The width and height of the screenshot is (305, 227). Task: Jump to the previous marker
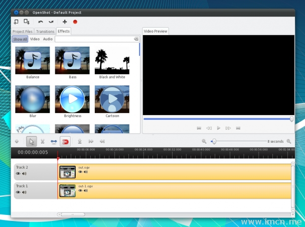pos(91,141)
